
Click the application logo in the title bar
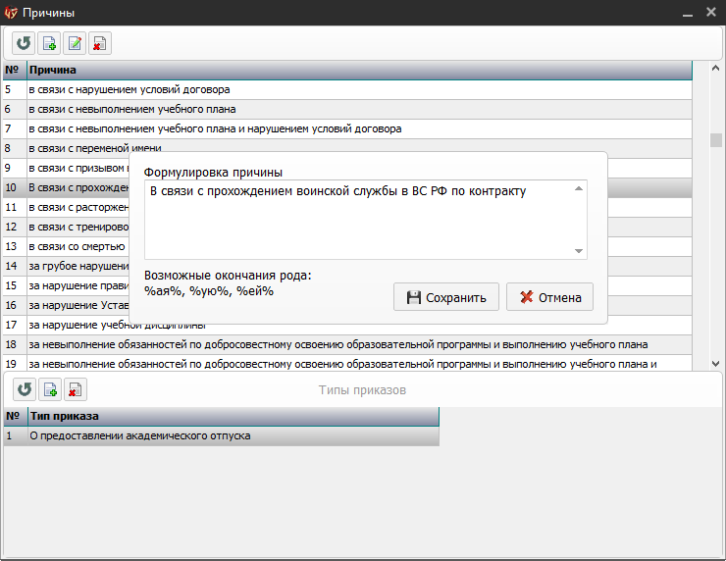tap(12, 13)
